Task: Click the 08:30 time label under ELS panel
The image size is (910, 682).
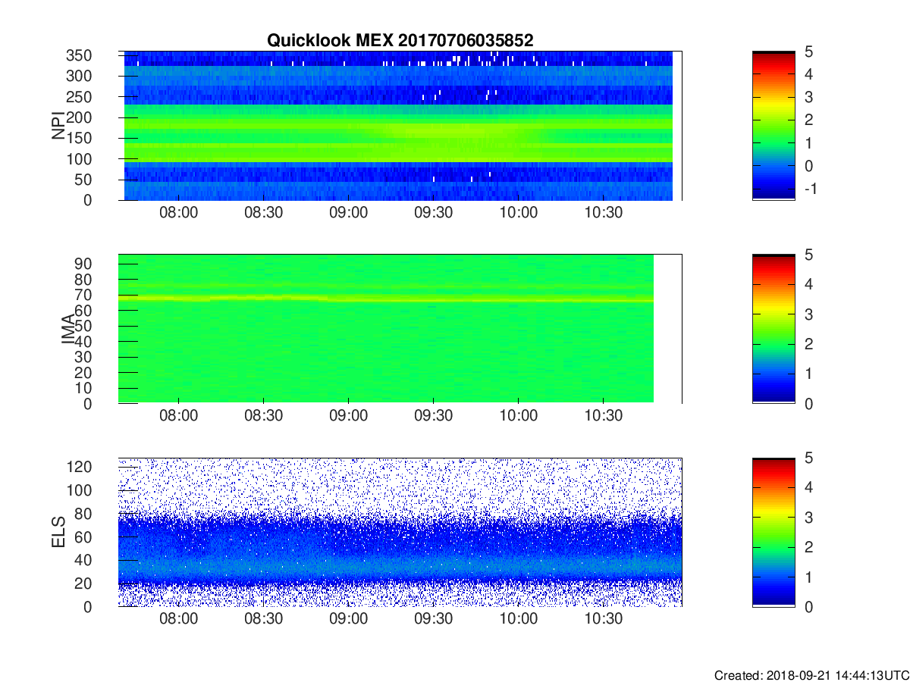Action: 263,619
